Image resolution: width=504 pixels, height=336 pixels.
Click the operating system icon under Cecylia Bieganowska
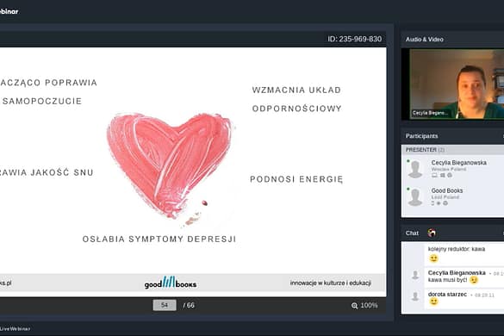443,175
